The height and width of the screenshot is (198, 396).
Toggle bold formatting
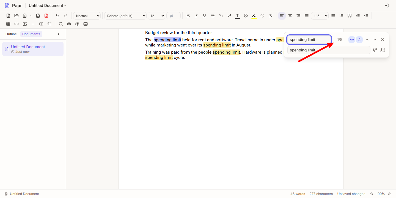(x=188, y=16)
